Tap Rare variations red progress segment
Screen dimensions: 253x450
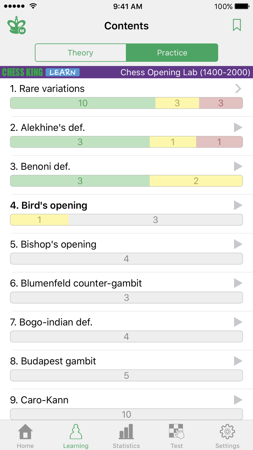pos(221,103)
